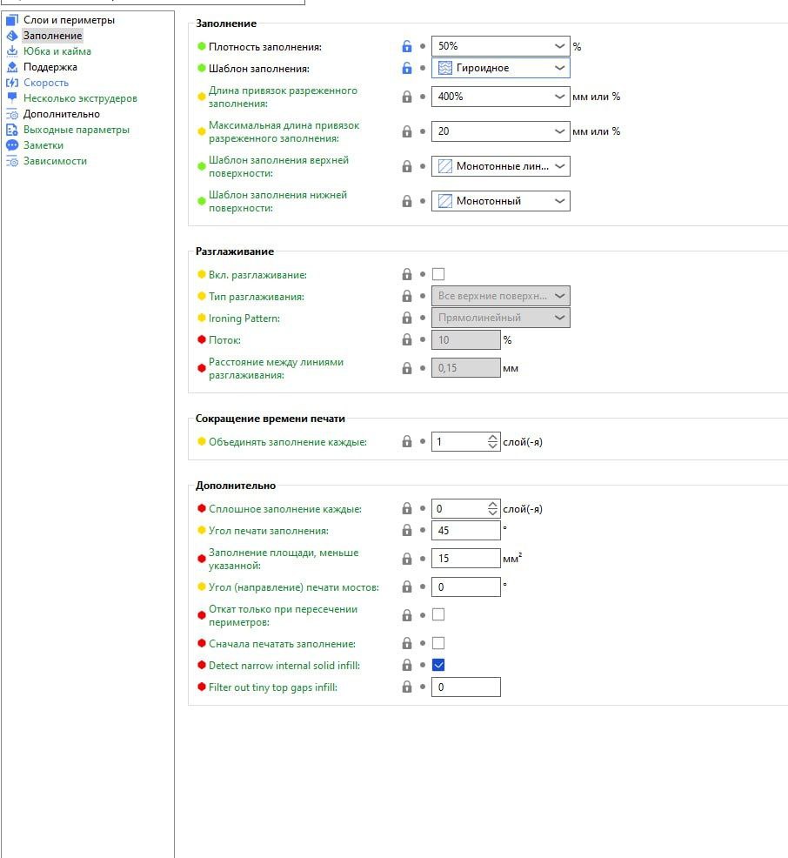Image resolution: width=788 pixels, height=858 pixels.
Task: Click the Поддержка sidebar icon
Action: 12,67
